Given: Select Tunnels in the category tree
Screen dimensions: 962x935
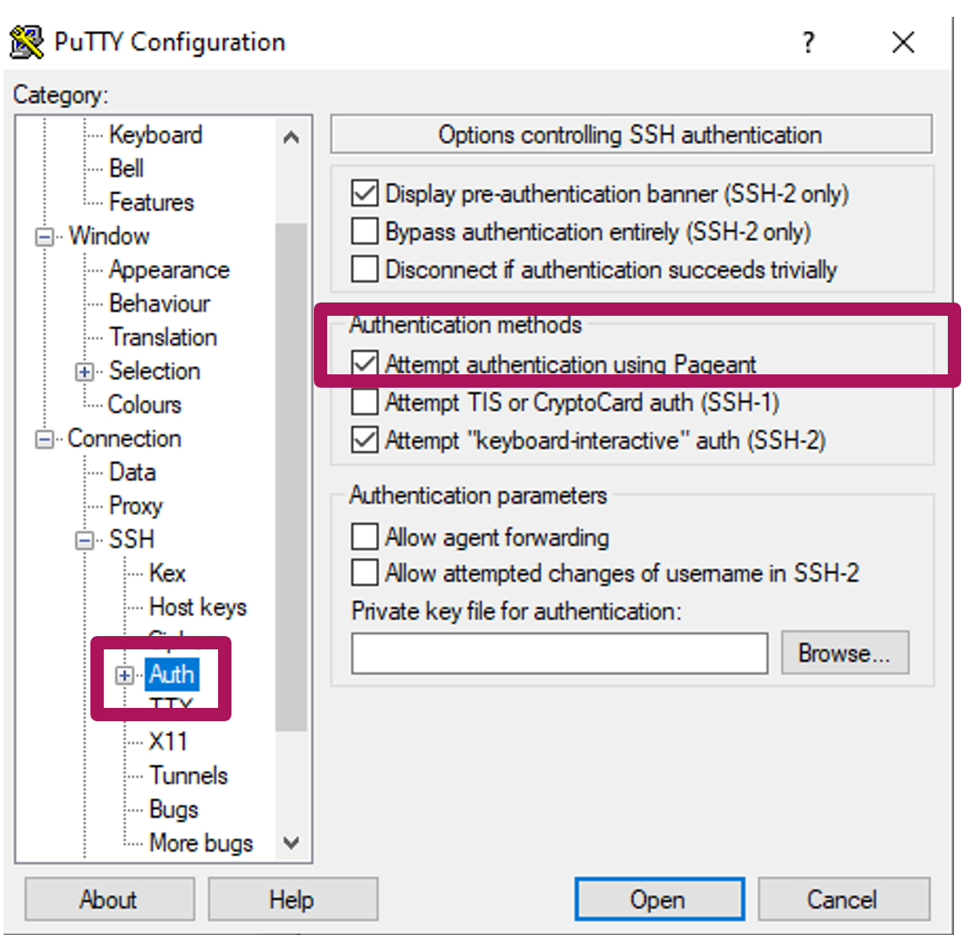Looking at the screenshot, I should pos(188,775).
